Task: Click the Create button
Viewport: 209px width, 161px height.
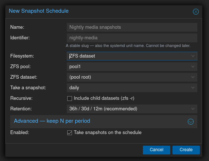Action: [x=186, y=150]
